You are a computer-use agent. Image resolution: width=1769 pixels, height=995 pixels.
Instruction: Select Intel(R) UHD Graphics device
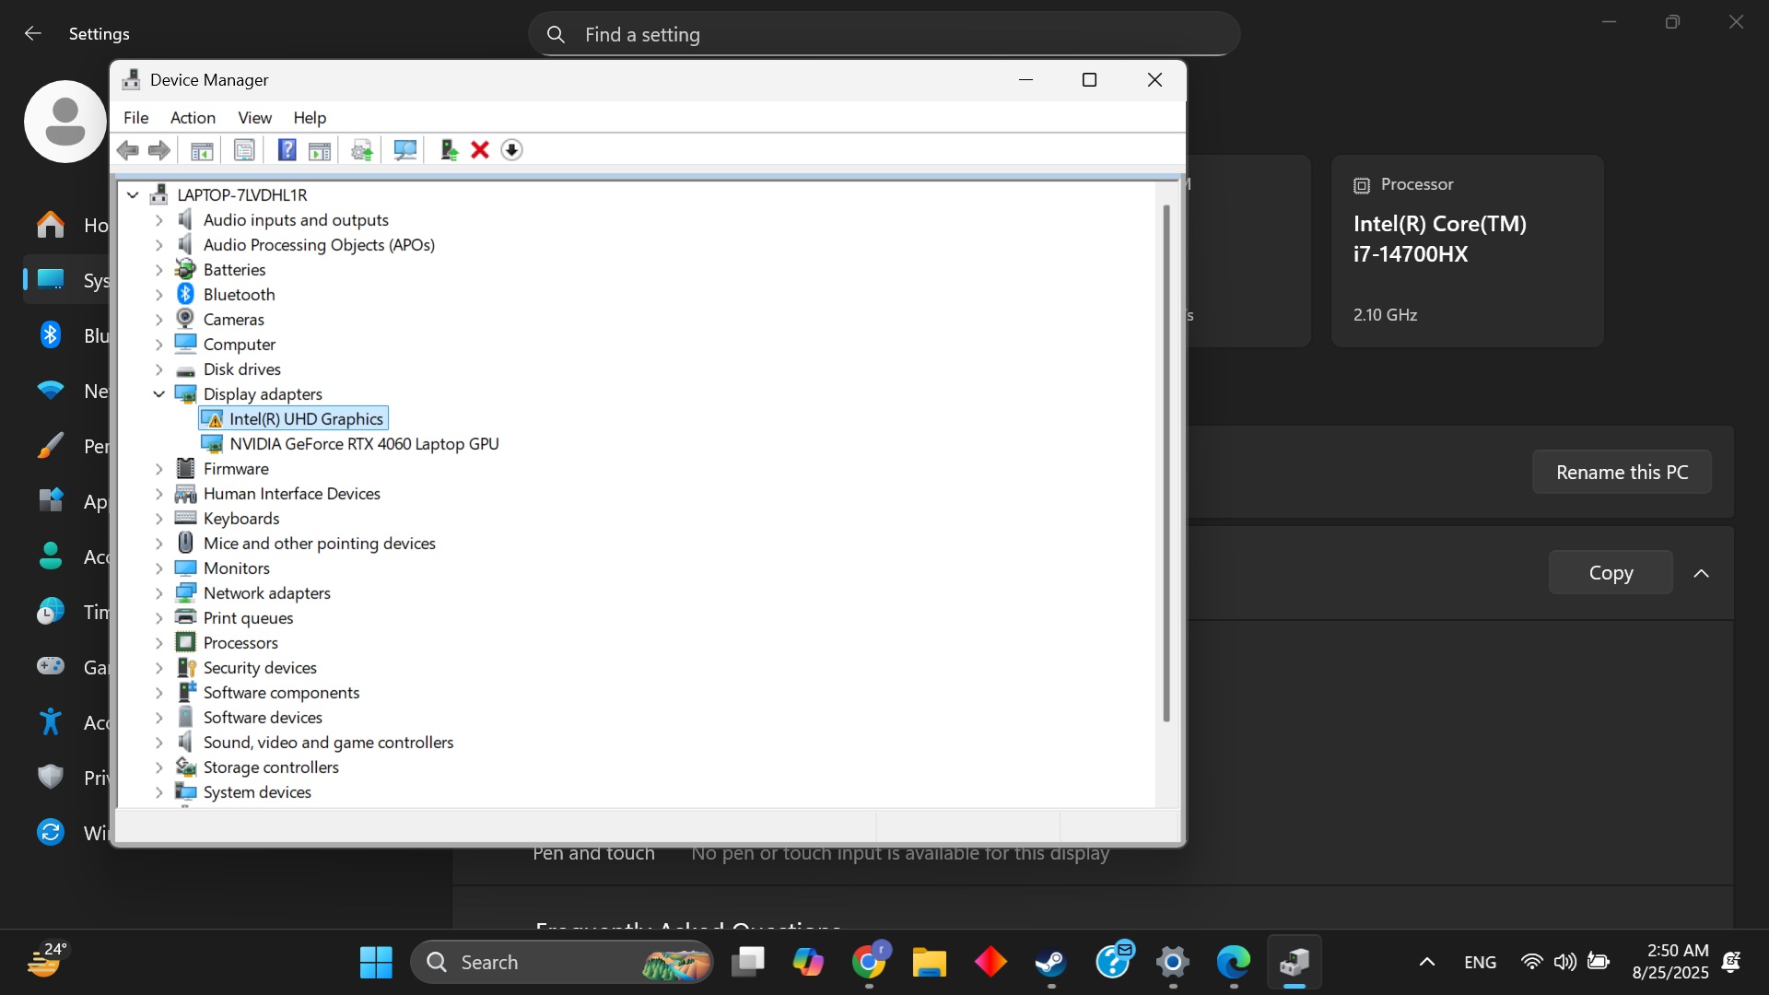pyautogui.click(x=305, y=419)
